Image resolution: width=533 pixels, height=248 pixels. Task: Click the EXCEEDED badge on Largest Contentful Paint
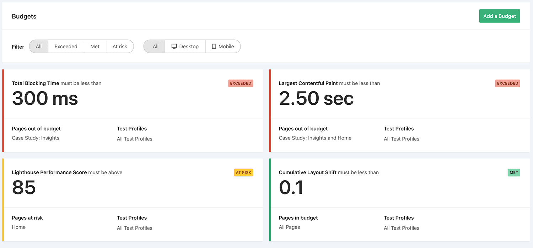pyautogui.click(x=507, y=83)
